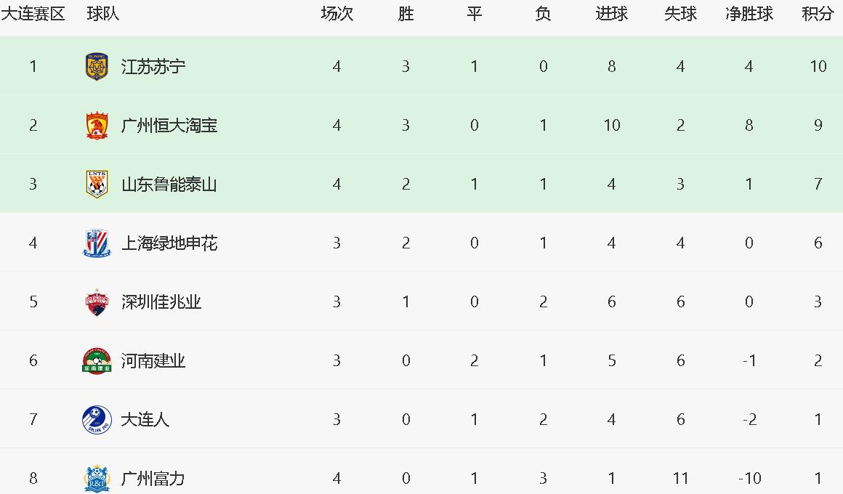Click the Guangzhou R&F team logo
This screenshot has width=843, height=494.
coord(97,479)
